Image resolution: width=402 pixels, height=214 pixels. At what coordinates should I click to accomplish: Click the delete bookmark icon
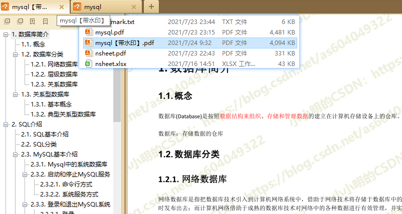point(46,21)
